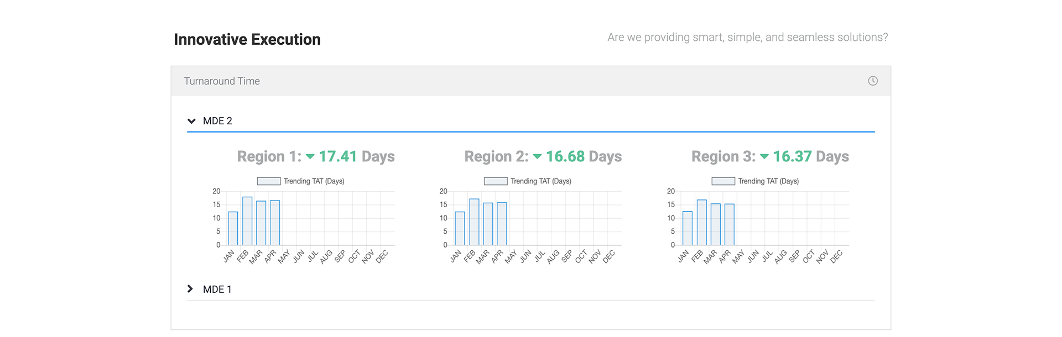Click the Region 3 16.37 Days heading
Image resolution: width=1062 pixels, height=337 pixels.
pyautogui.click(x=770, y=157)
